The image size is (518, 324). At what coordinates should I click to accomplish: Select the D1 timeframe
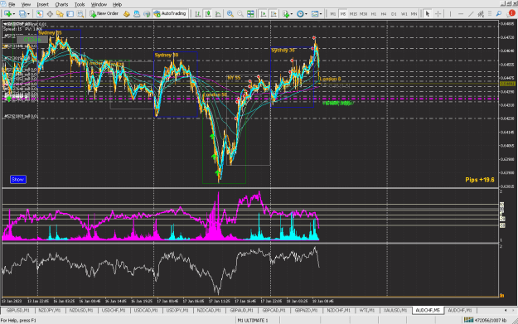click(x=394, y=14)
